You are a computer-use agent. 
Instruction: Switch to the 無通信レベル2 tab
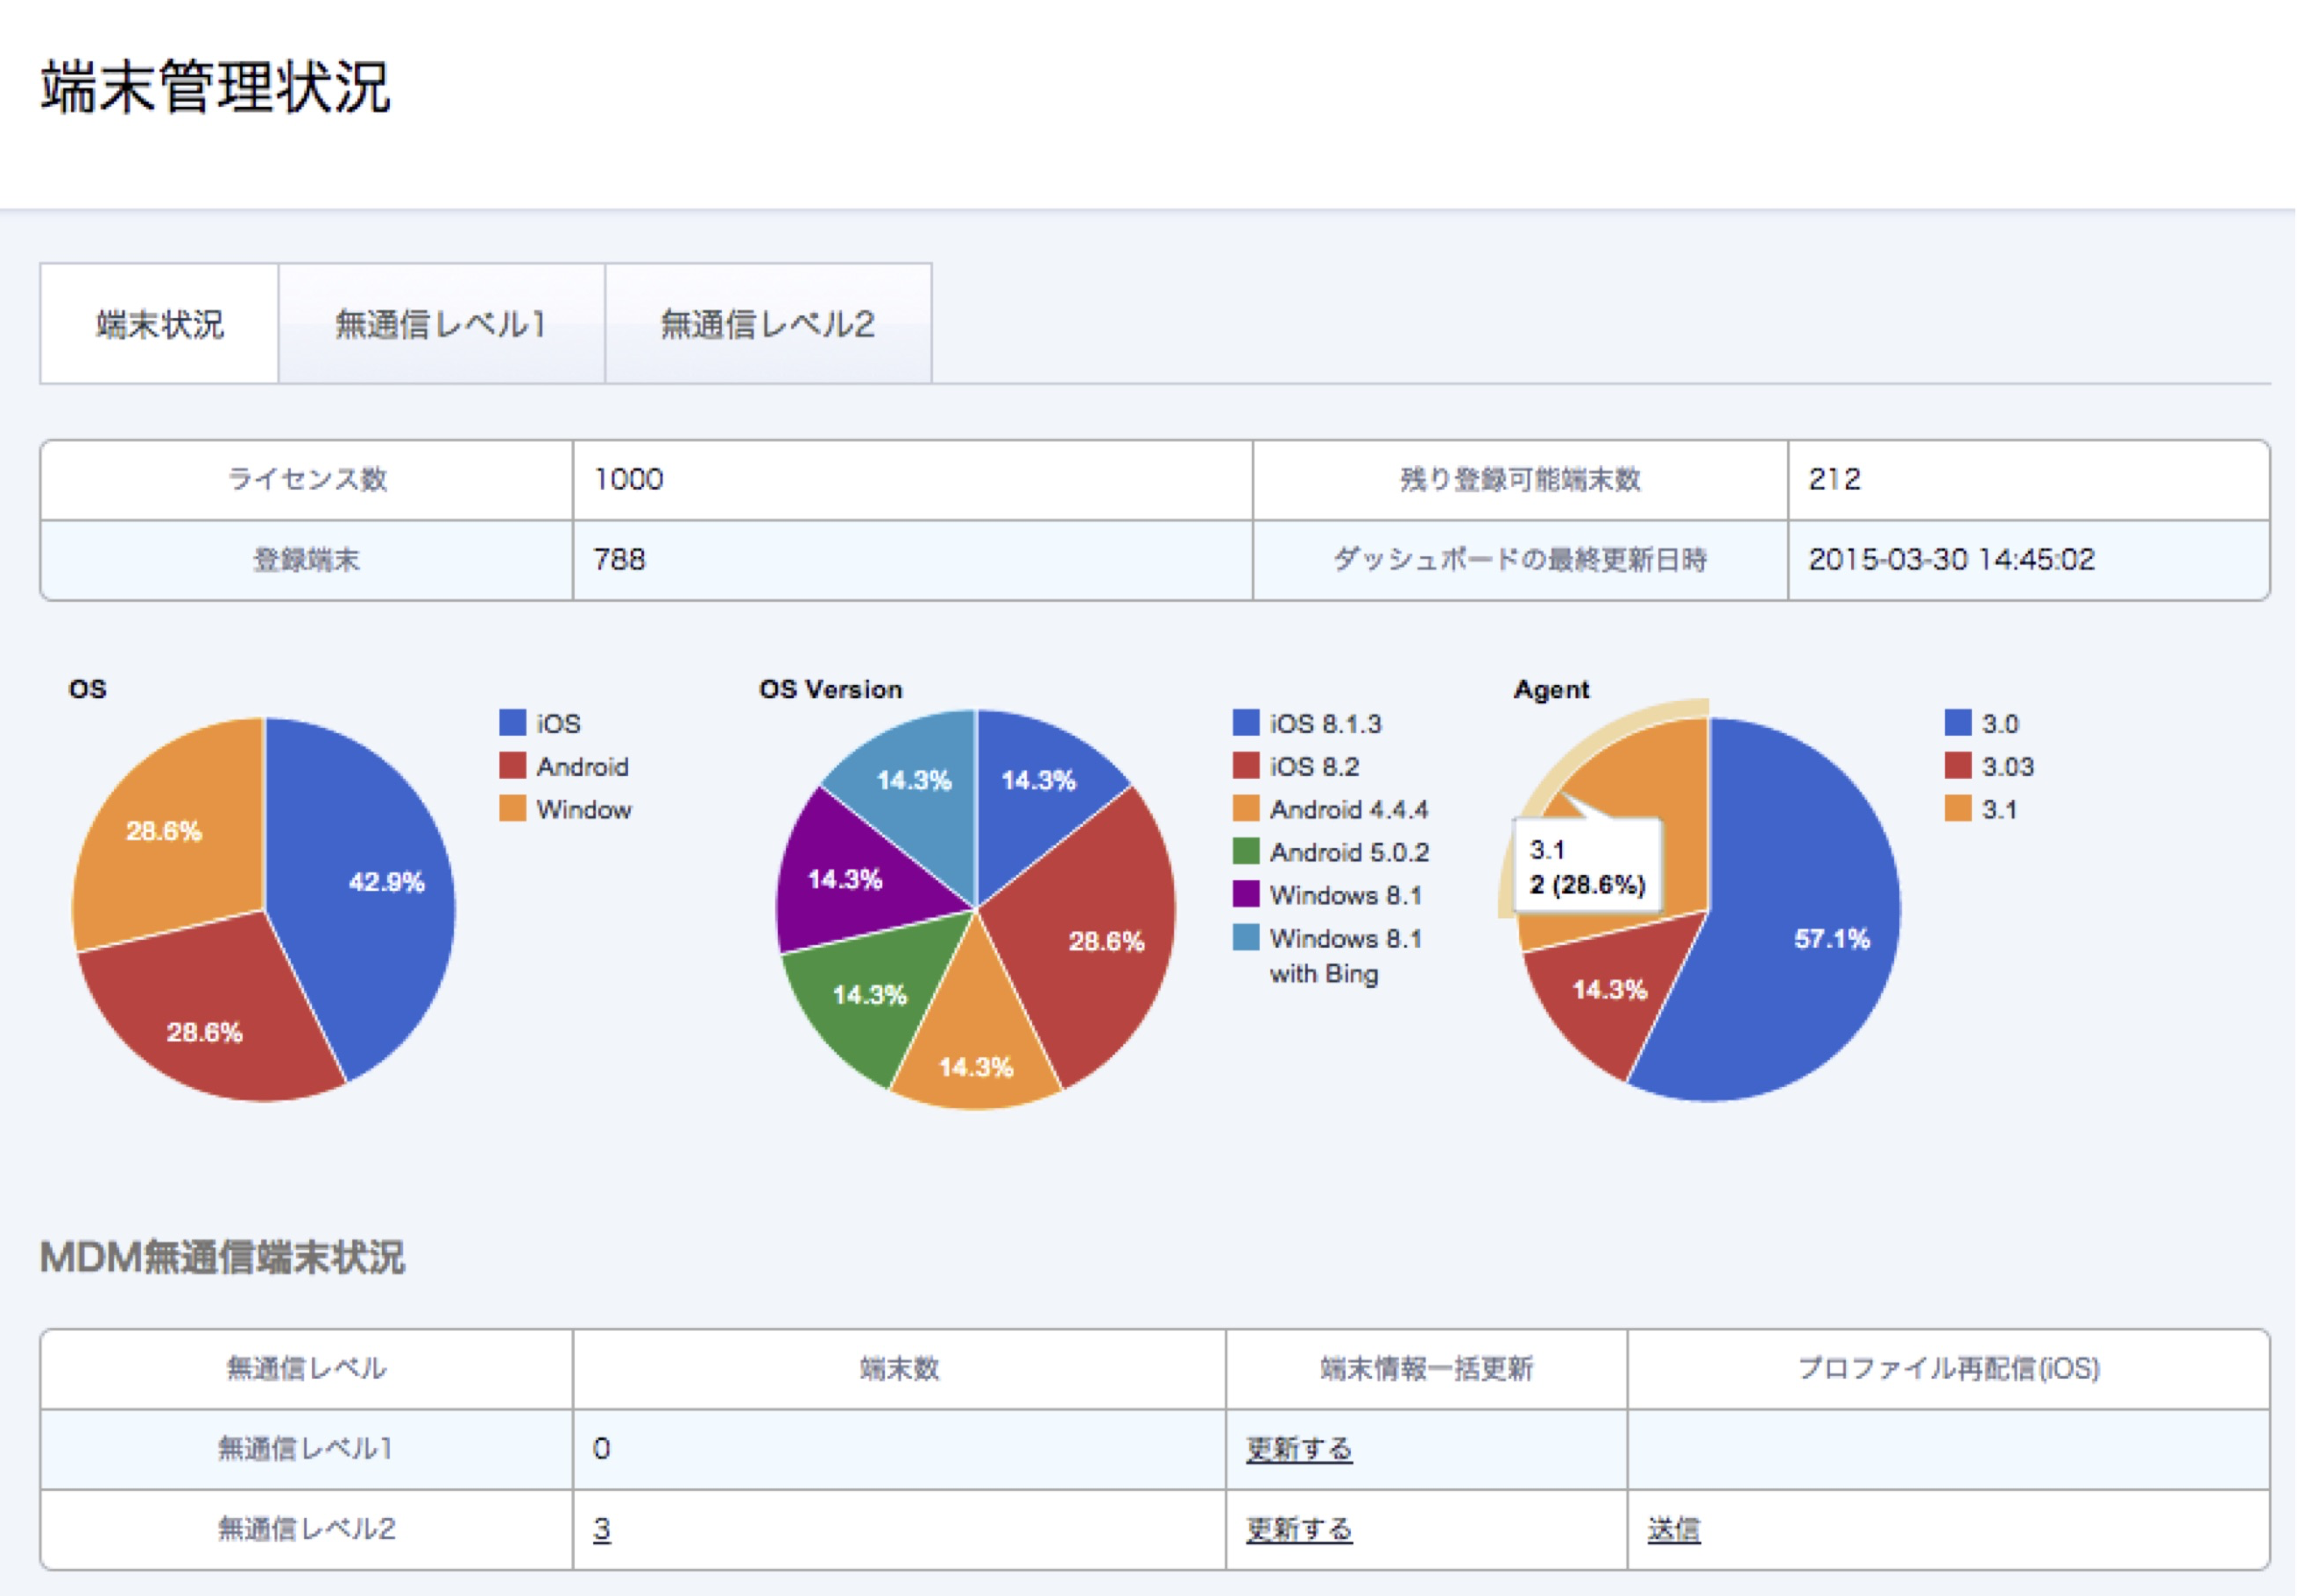pyautogui.click(x=768, y=323)
